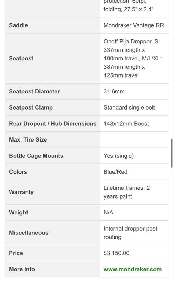Click the More Info label
The image size is (174, 281).
click(x=22, y=269)
